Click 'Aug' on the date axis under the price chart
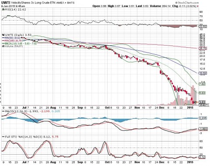 [x=53, y=108]
